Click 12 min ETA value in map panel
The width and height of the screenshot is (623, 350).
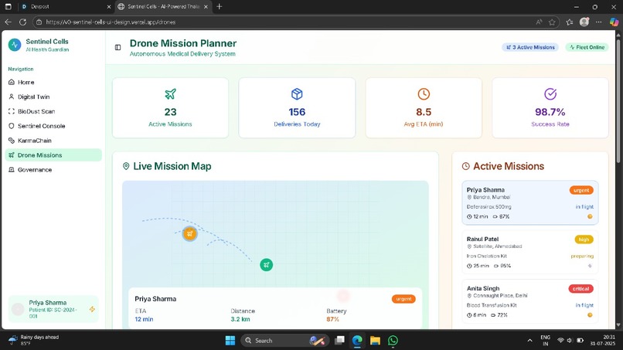pos(144,319)
